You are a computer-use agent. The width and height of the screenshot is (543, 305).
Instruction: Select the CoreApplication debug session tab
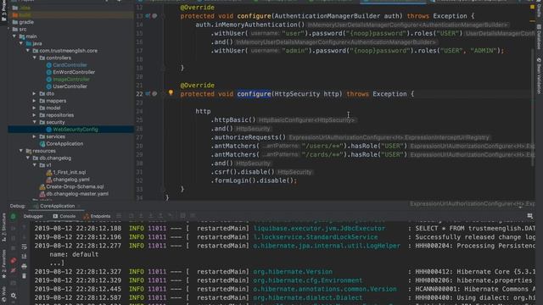coord(54,206)
